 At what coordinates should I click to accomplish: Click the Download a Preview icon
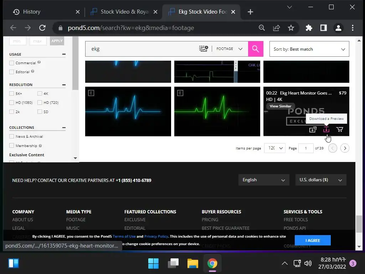(x=327, y=129)
